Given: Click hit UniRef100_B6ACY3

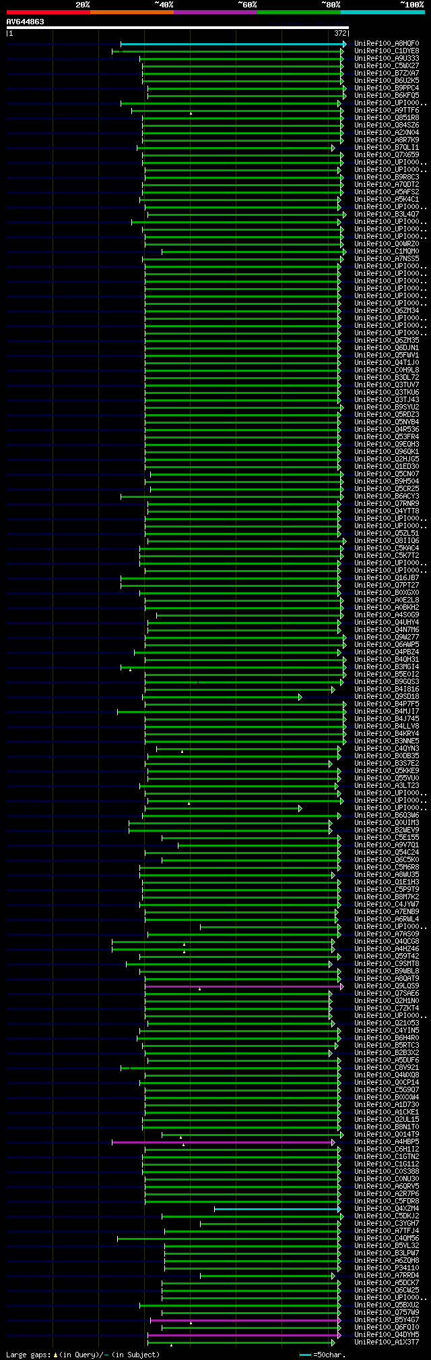Looking at the screenshot, I should point(387,497).
